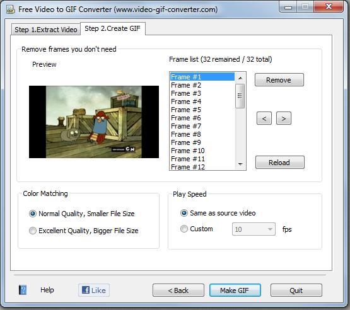350x310 pixels.
Task: Open the fps value dropdown
Action: click(254, 229)
